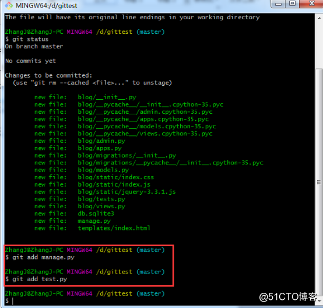Click blog/__pycache__/views.cpython-35.pyc entry
Viewport: 323px width, 308px height.
(124, 134)
